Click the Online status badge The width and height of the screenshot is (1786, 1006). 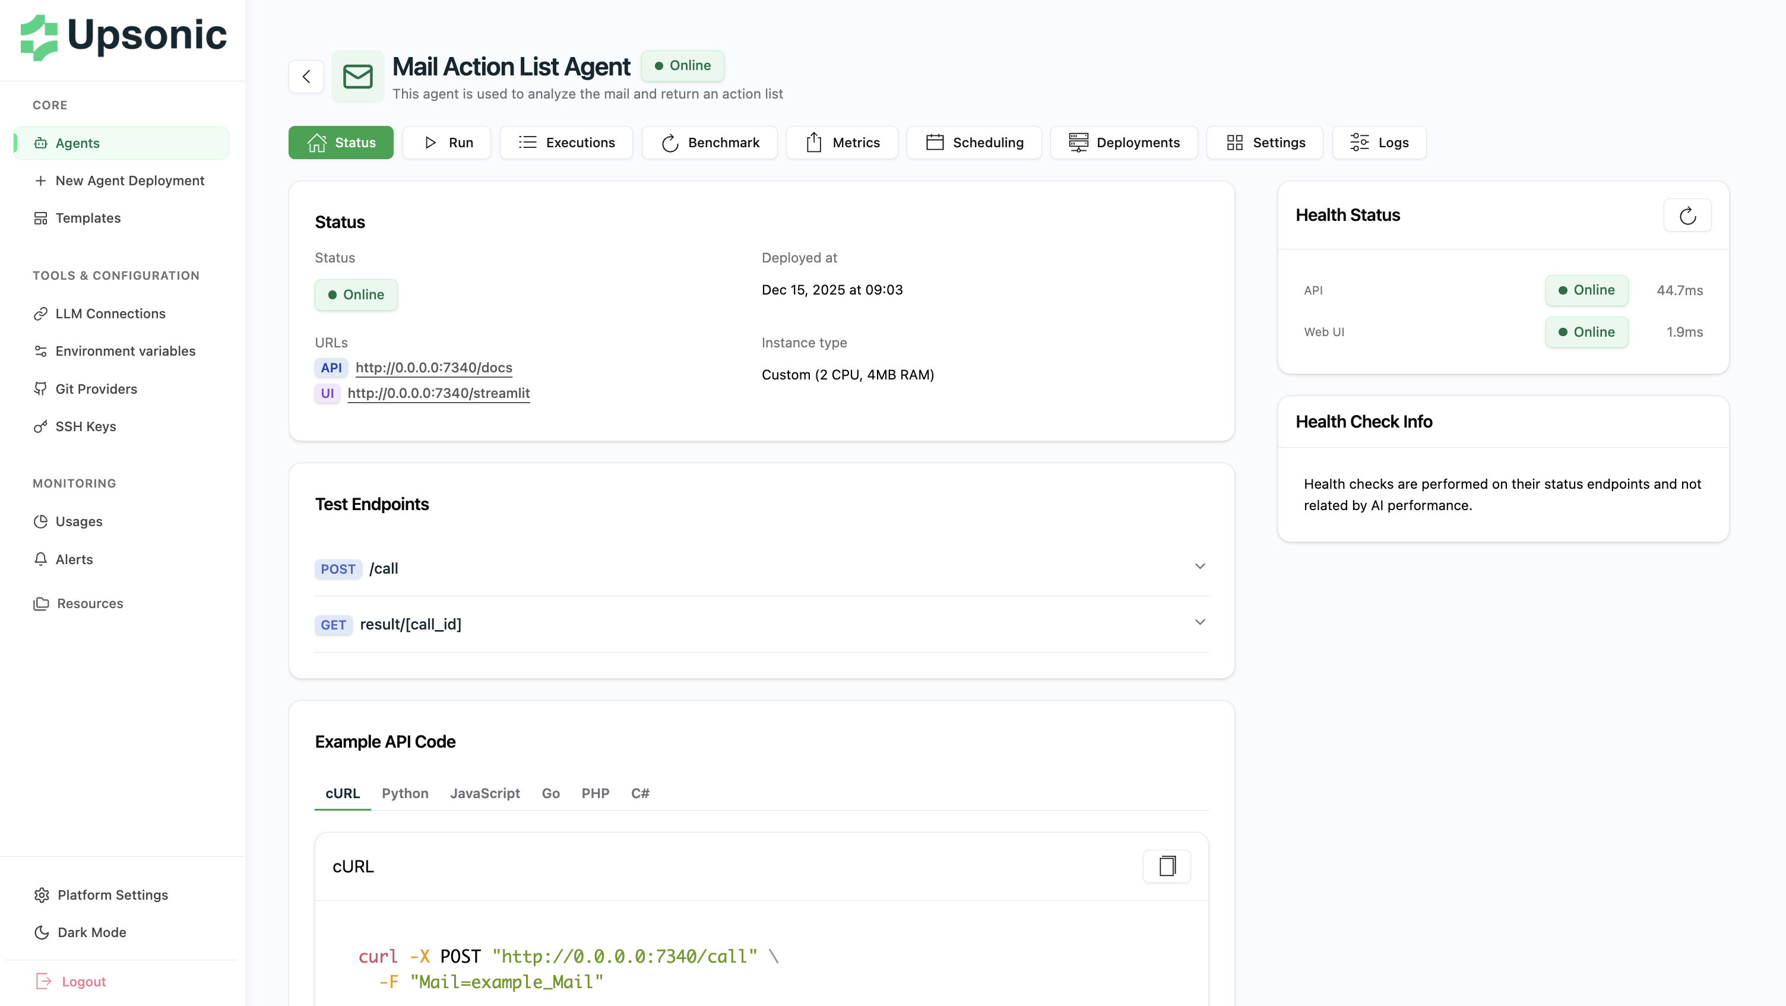pos(683,66)
